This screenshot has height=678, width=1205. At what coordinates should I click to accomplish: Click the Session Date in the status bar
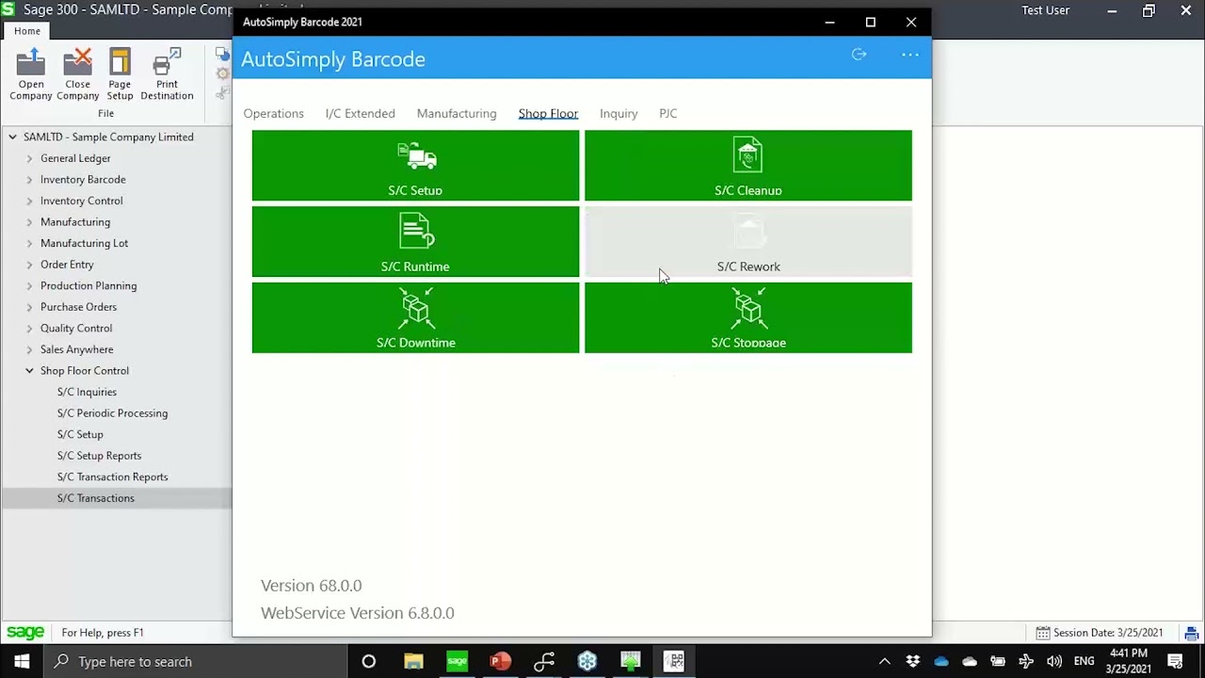(x=1108, y=633)
